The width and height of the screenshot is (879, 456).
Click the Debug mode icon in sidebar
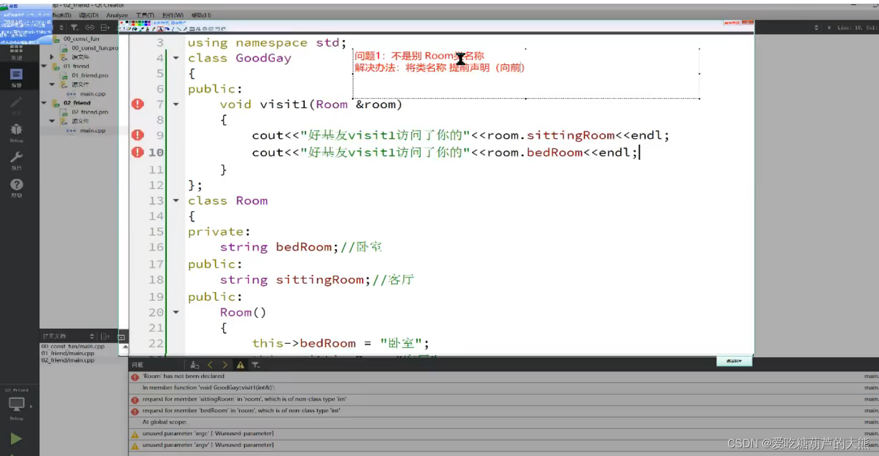[x=17, y=131]
